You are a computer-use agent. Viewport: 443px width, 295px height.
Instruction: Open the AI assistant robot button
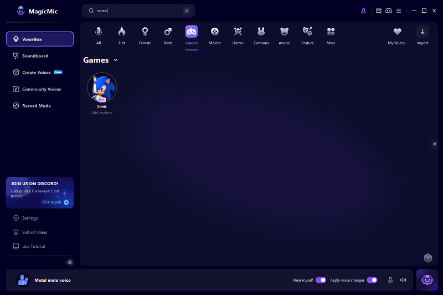[427, 280]
